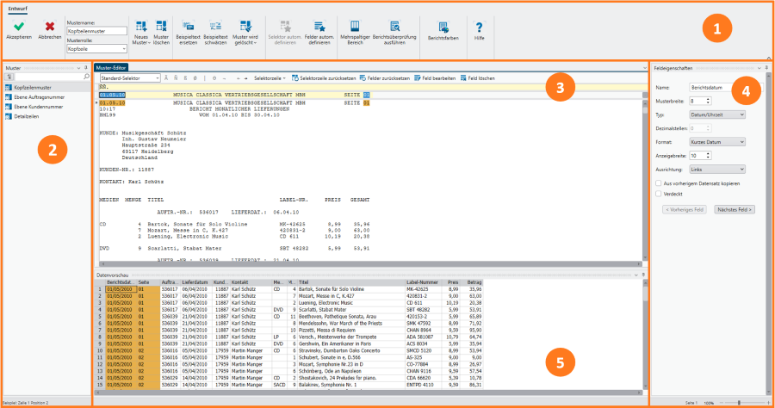Toggle the Verdeckt checkbox
Viewport: 775px width, 408px height.
click(659, 194)
